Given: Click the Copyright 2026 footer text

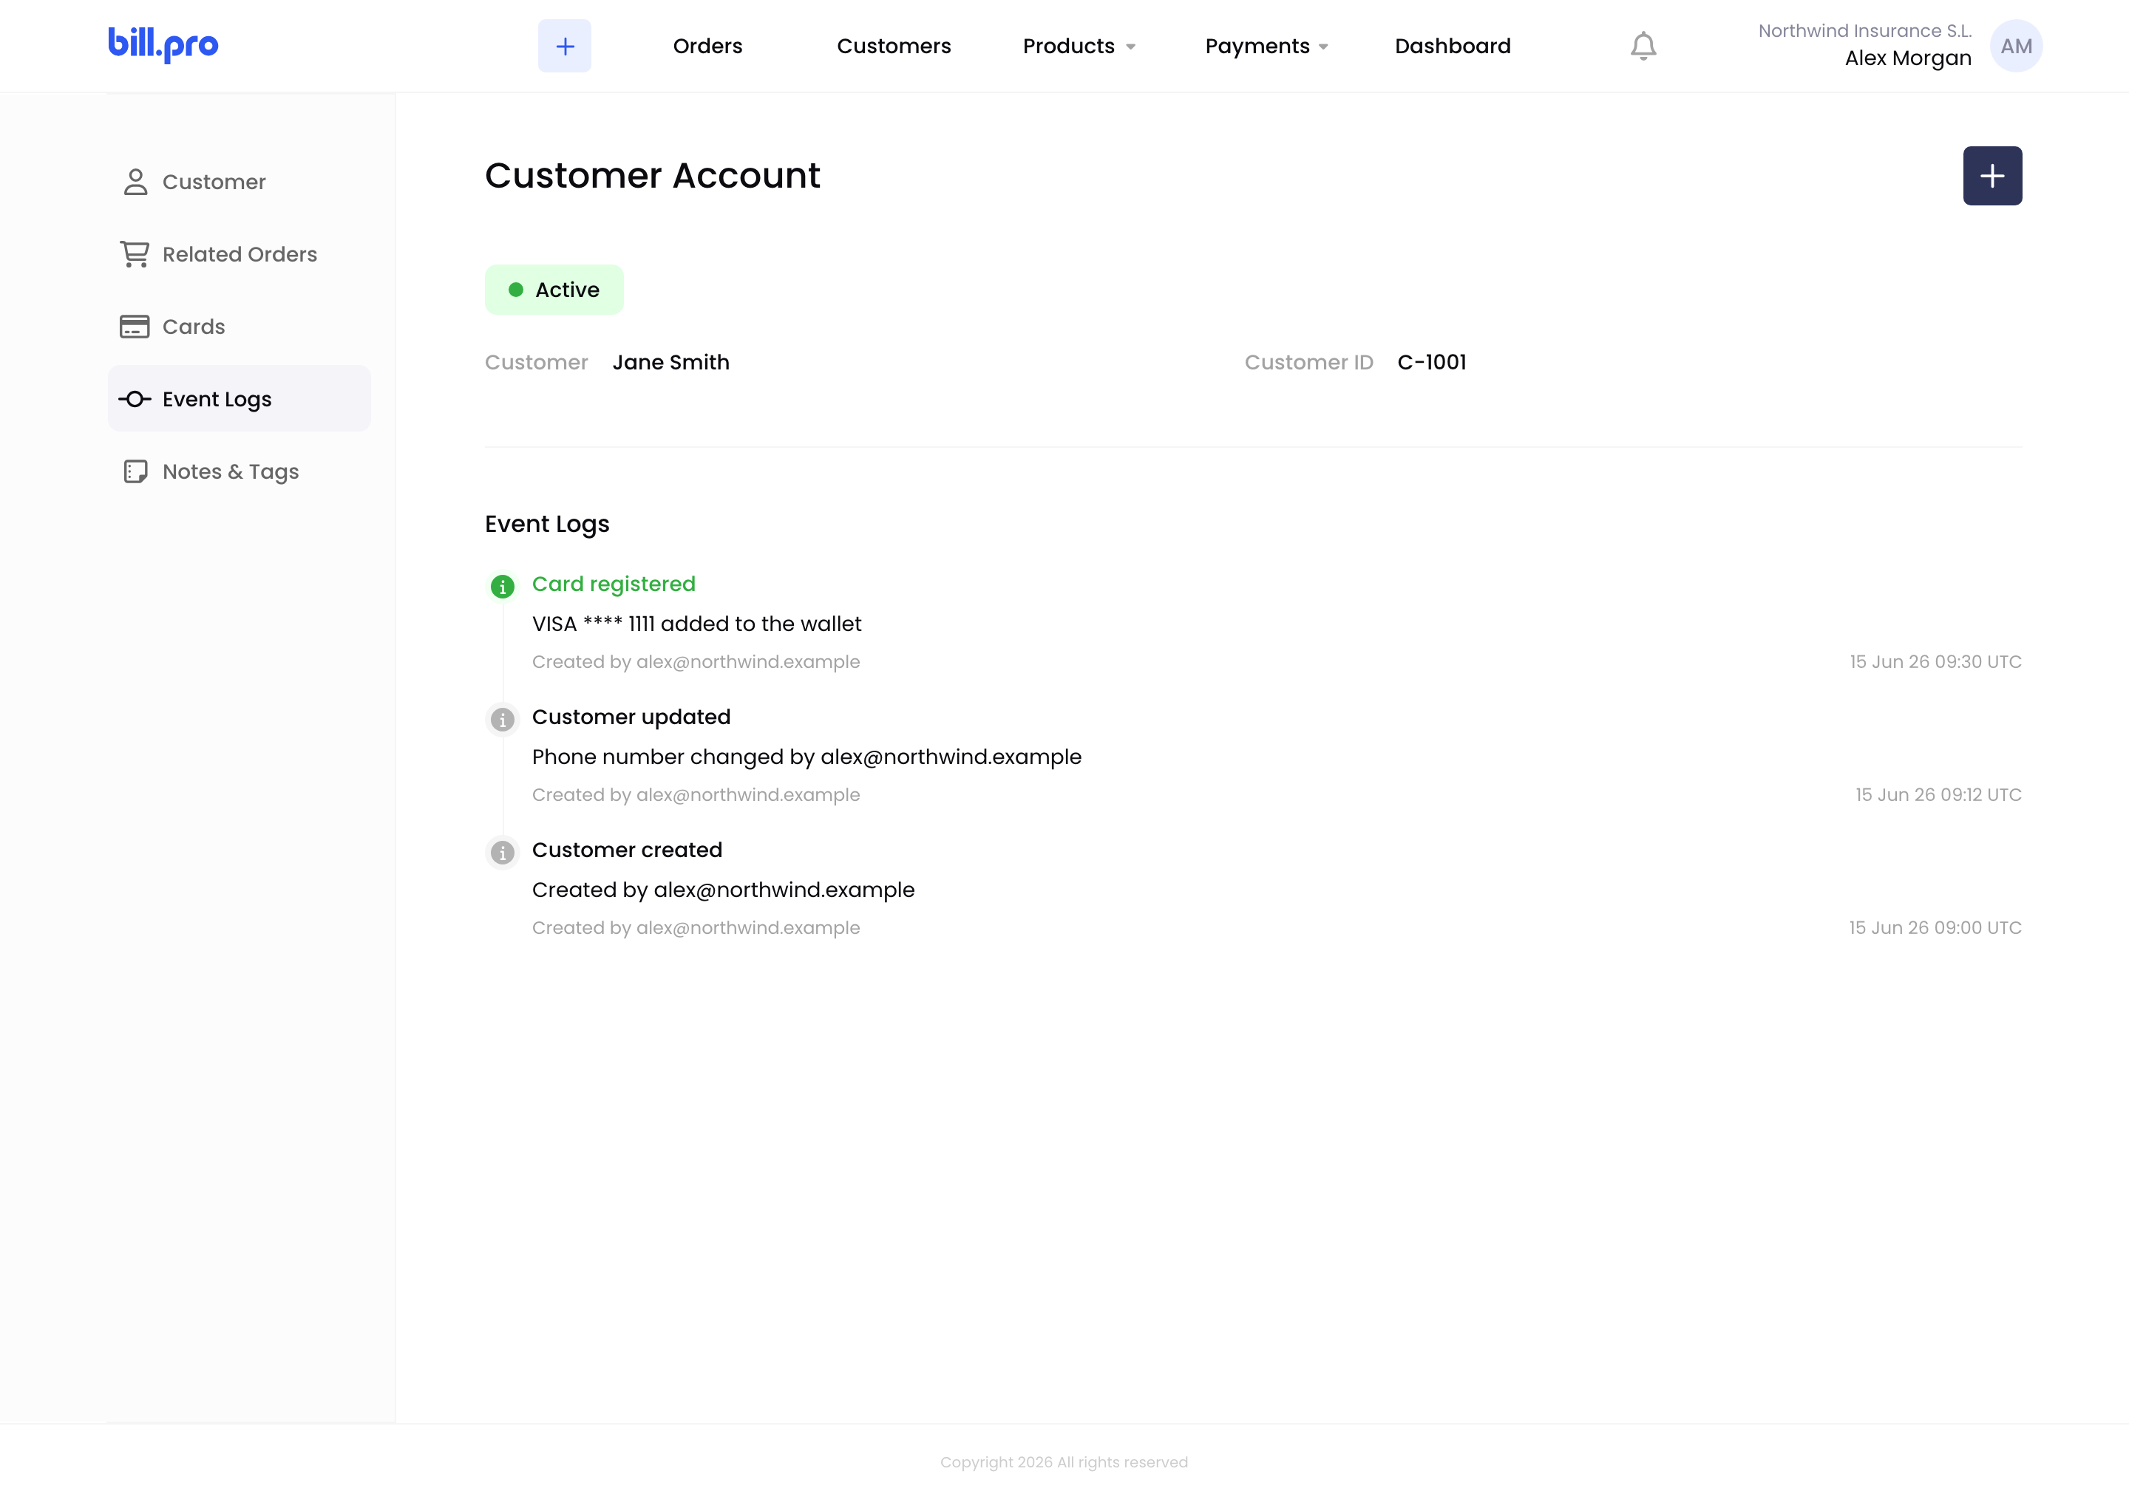Looking at the screenshot, I should click(1064, 1462).
